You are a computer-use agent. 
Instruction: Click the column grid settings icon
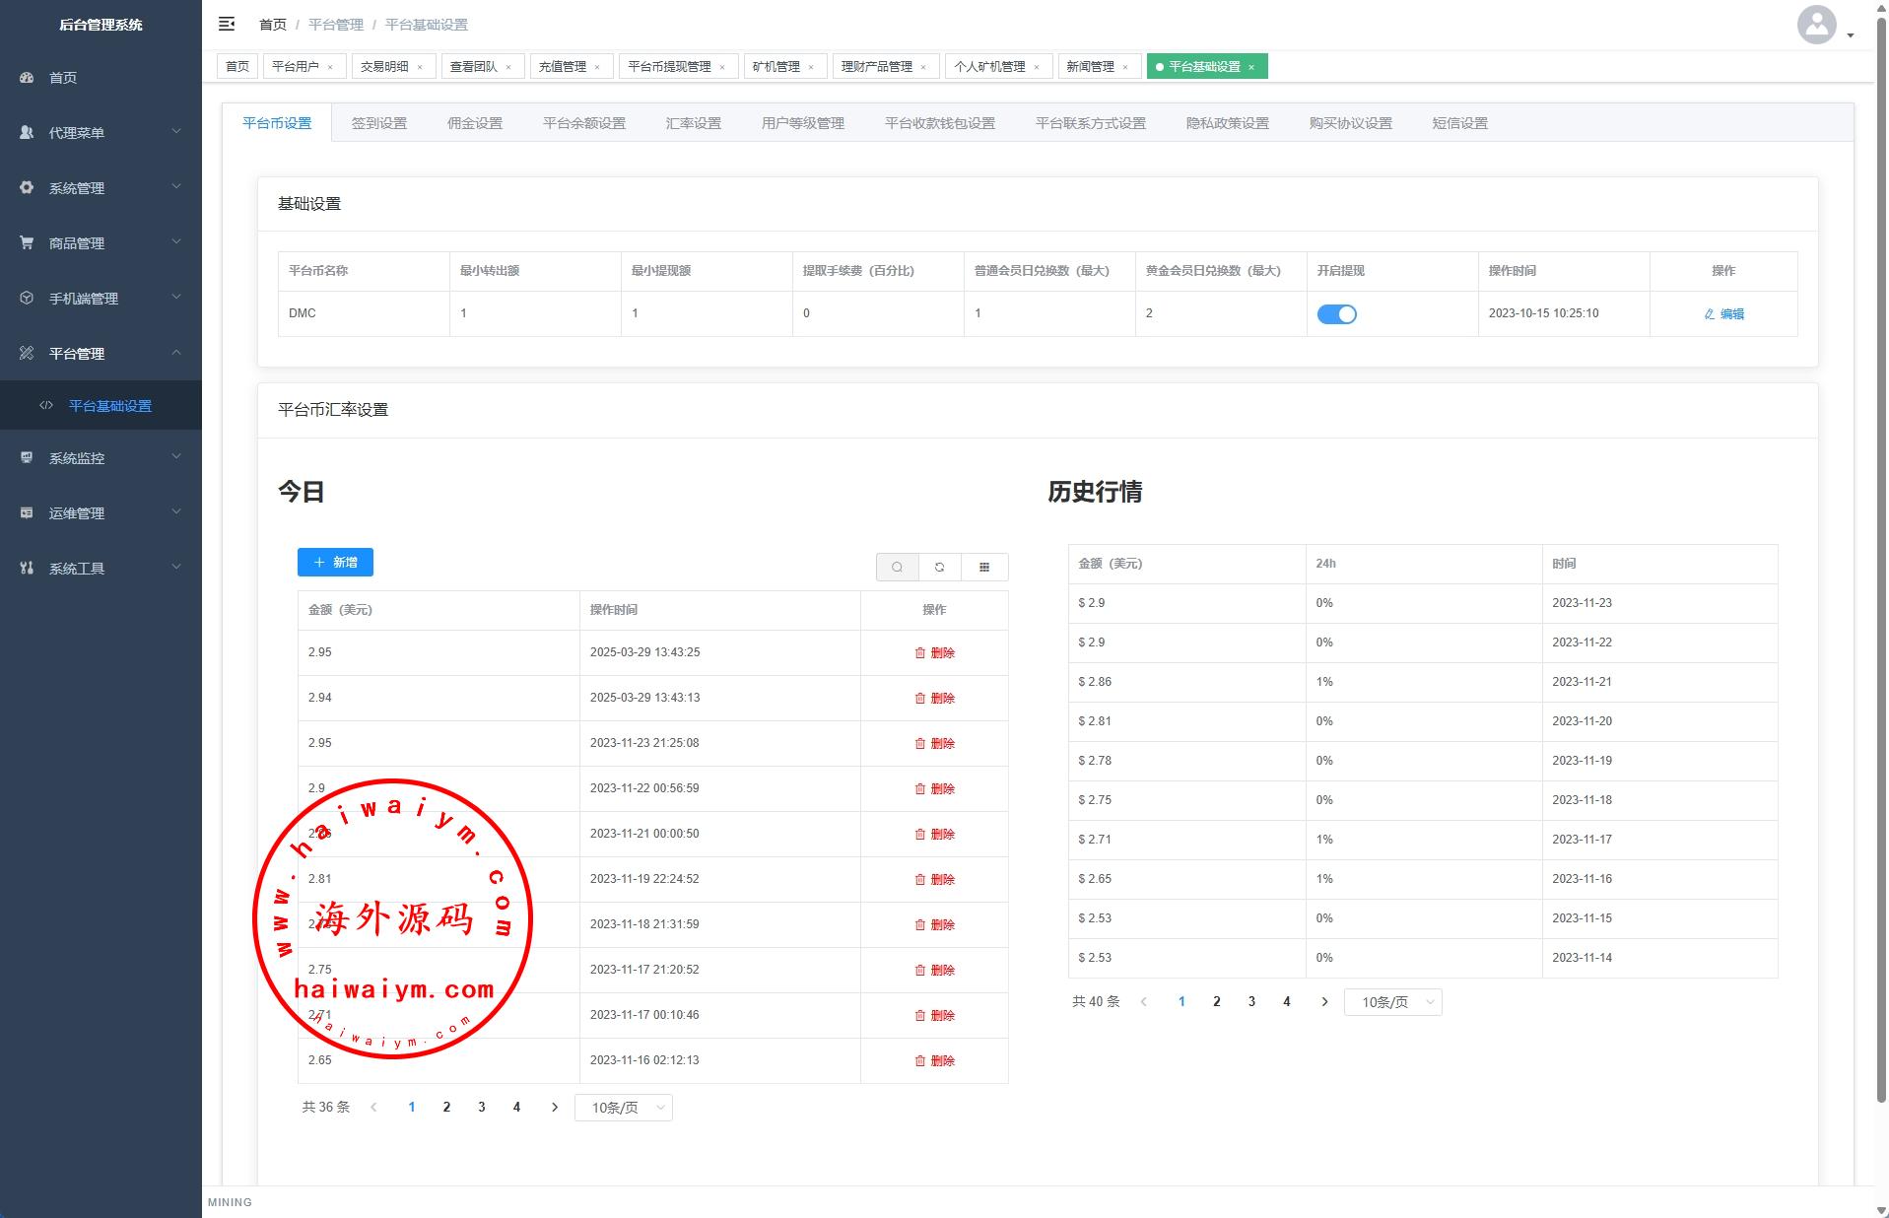pyautogui.click(x=983, y=567)
